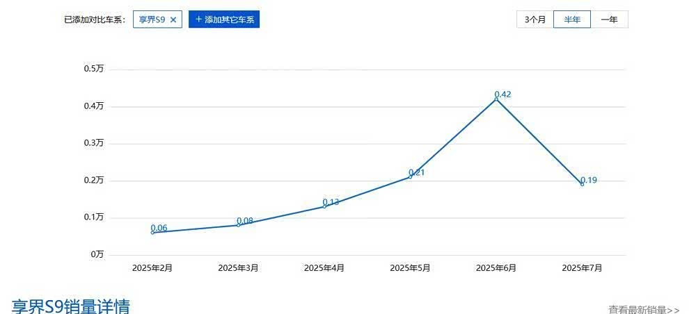The height and width of the screenshot is (314, 689).
Task: Remove the 享界S9 tag with its × icon
Action: point(173,19)
